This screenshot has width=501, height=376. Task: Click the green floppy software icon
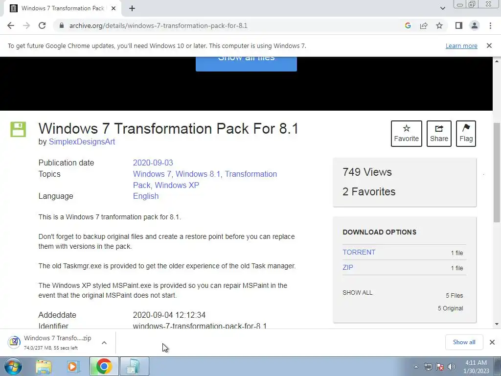pyautogui.click(x=18, y=129)
